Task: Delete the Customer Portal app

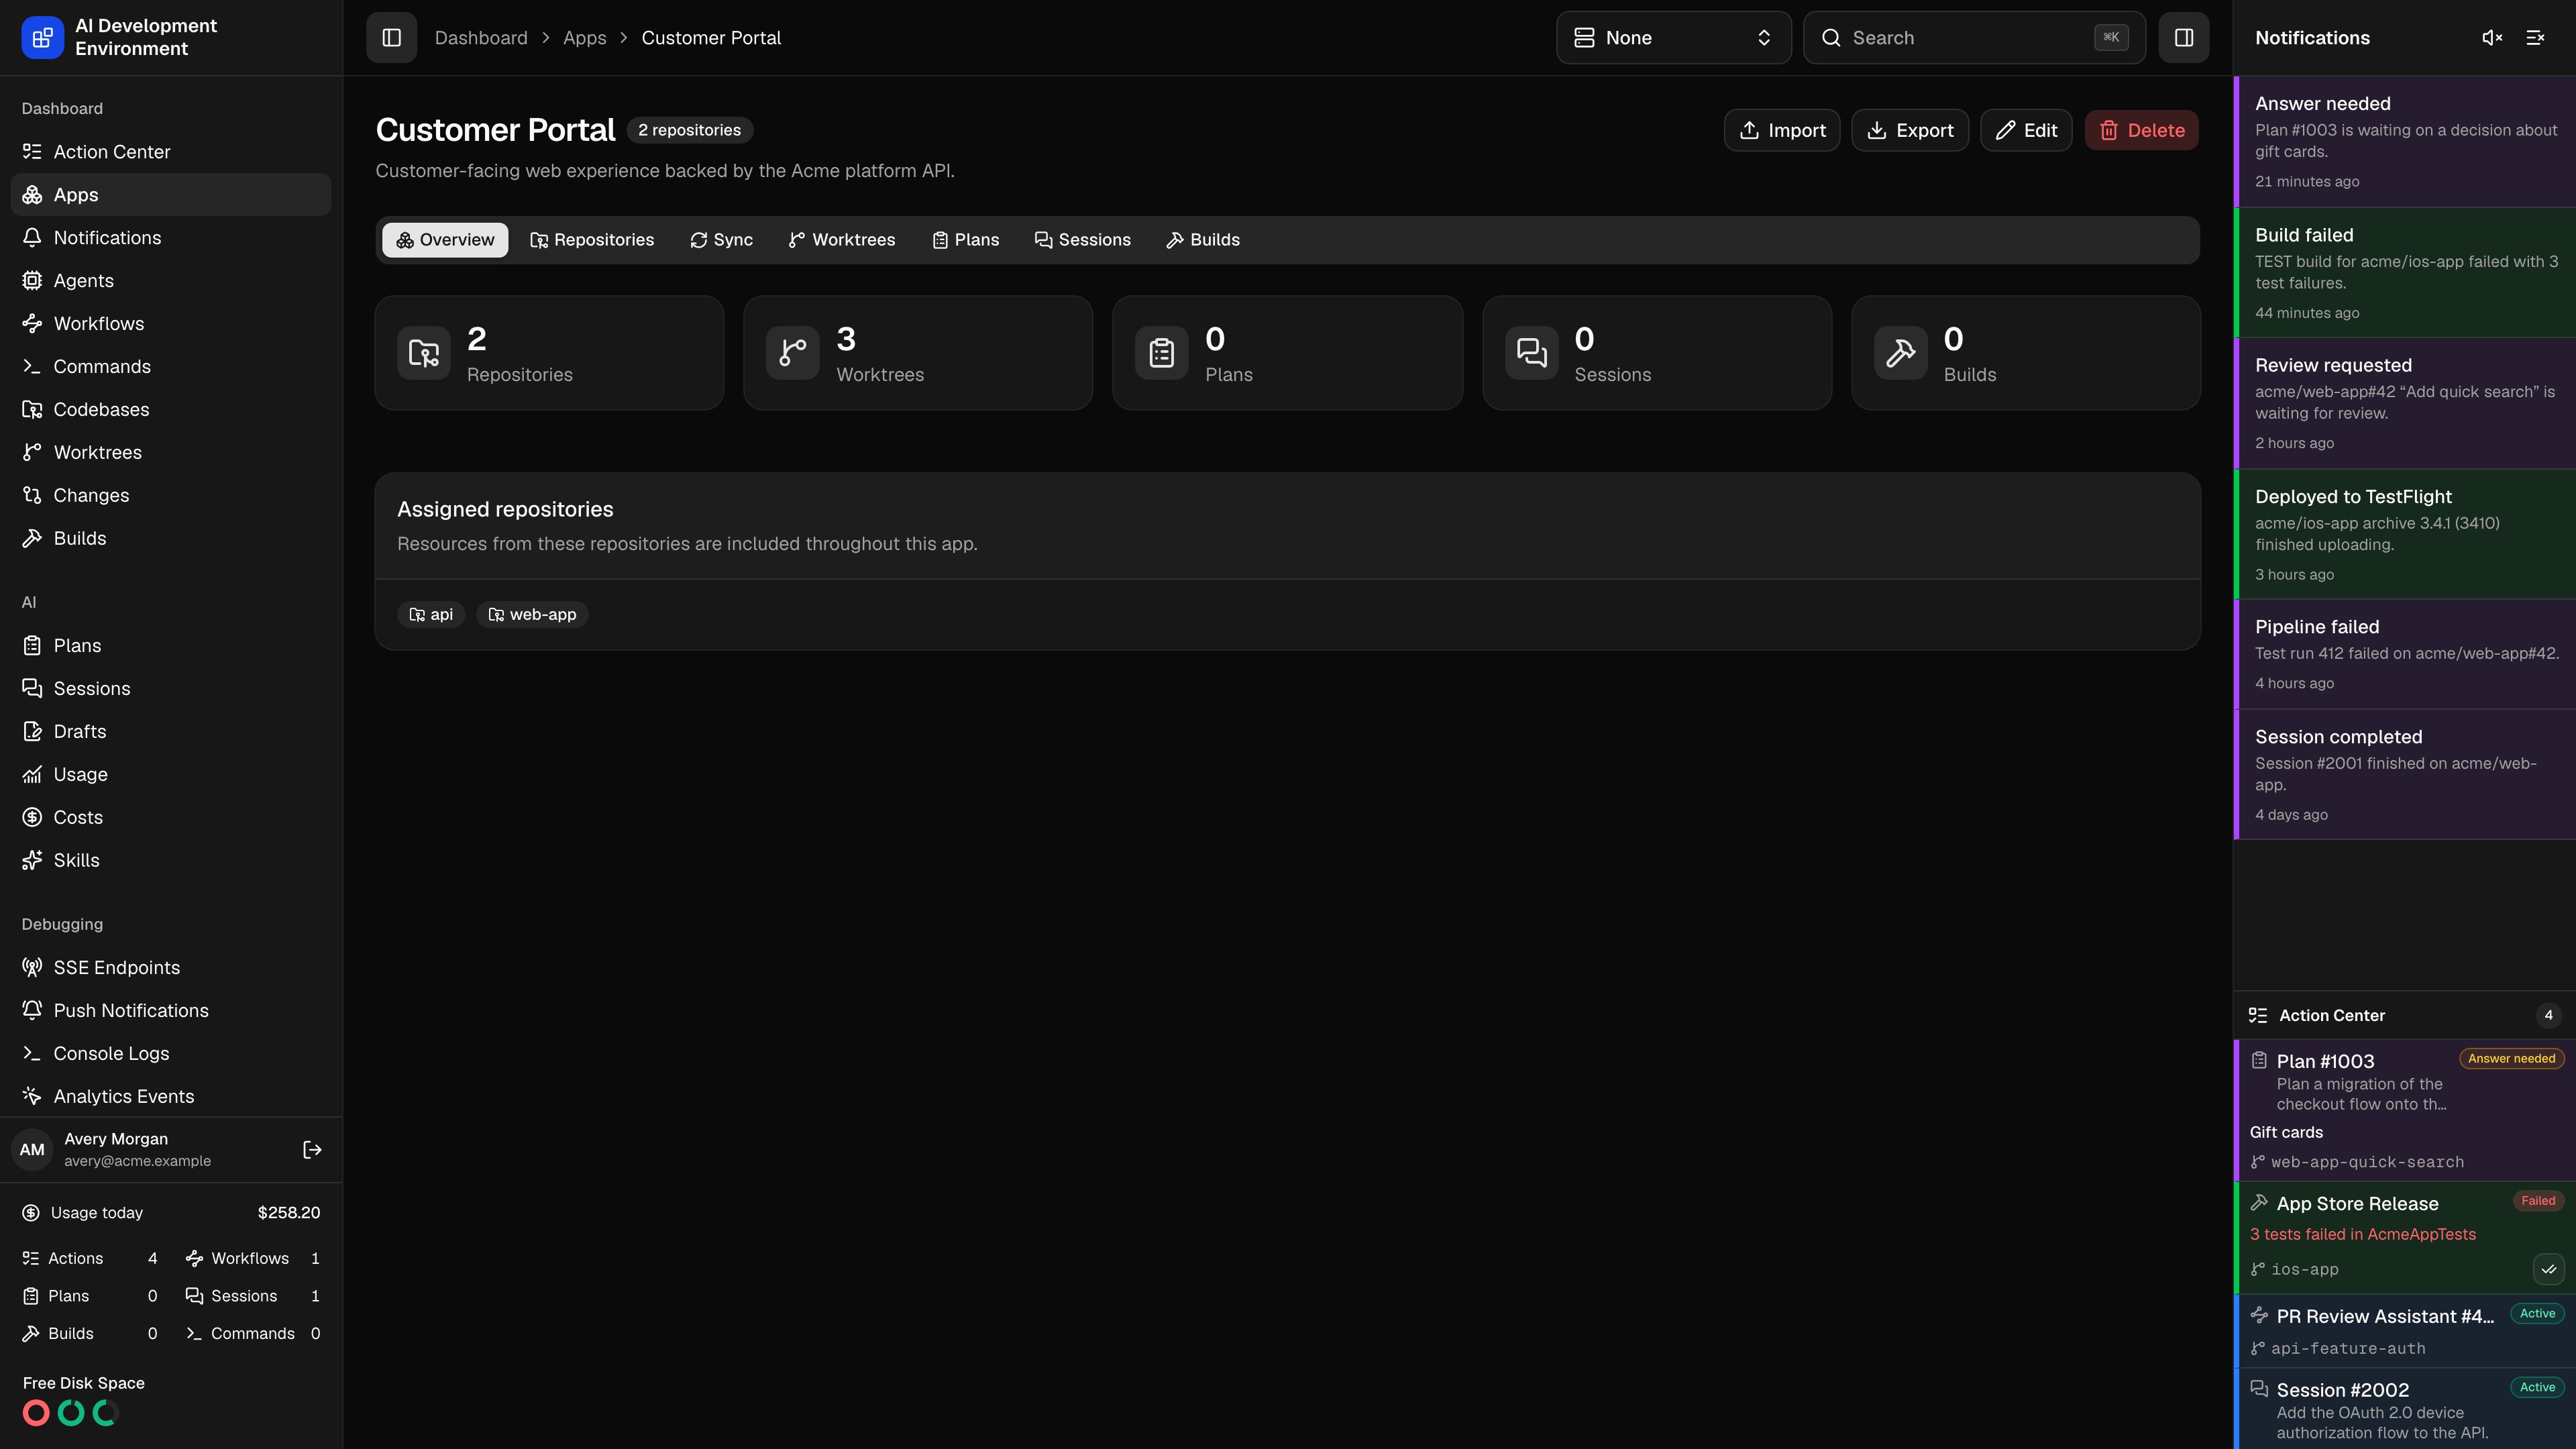Action: click(2141, 130)
